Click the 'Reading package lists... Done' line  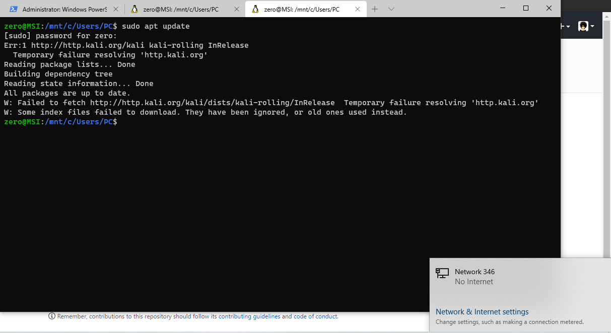pos(70,64)
